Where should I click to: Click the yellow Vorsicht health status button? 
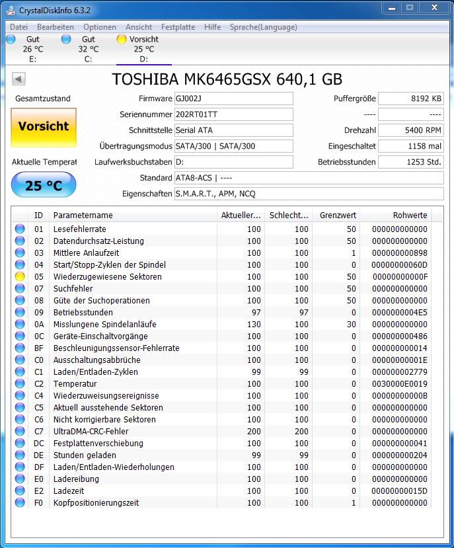coord(44,127)
